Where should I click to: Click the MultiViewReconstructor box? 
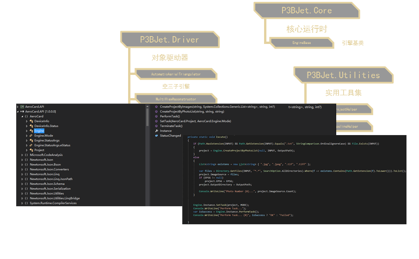pos(176,99)
